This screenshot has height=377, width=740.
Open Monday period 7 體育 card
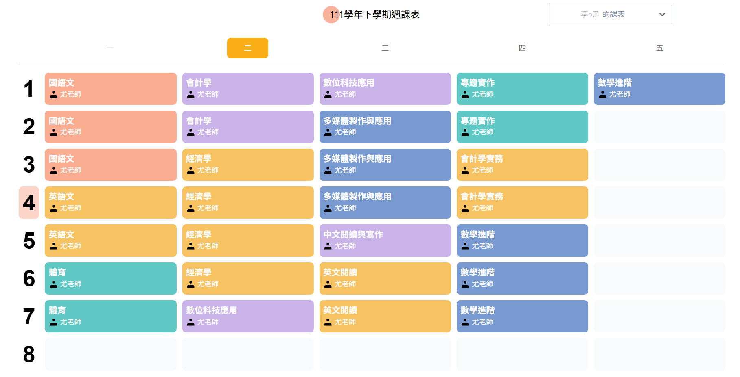coord(111,316)
